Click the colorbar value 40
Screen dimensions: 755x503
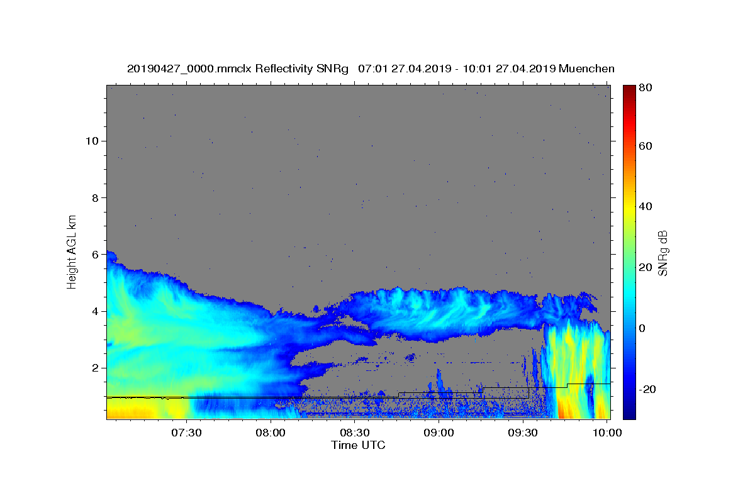pos(645,206)
